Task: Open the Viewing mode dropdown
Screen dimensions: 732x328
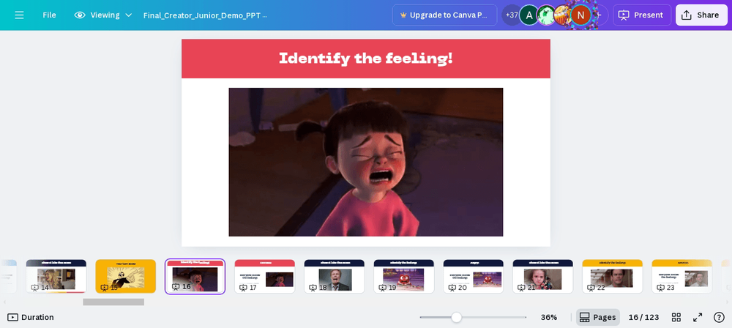Action: pos(102,15)
